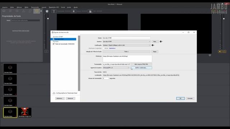Open the Agente do usuário dropdown

(116, 68)
